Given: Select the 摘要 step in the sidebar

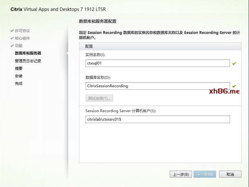Looking at the screenshot, I should click(19, 69).
